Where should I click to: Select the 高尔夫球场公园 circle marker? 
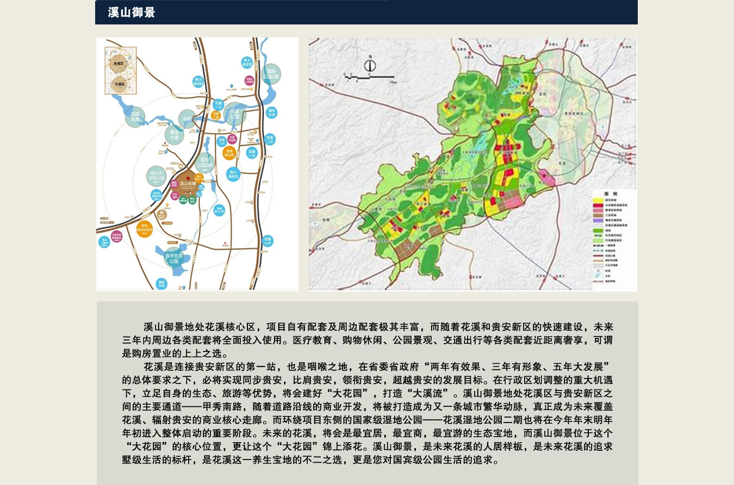tap(157, 176)
